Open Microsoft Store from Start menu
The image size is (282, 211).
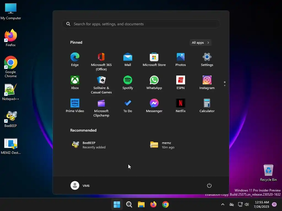click(154, 60)
